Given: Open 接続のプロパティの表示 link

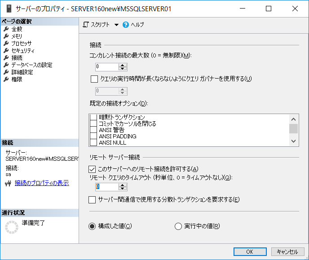Looking at the screenshot, I should (x=42, y=183).
